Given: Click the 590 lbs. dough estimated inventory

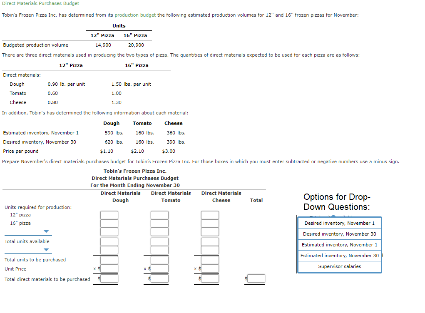Looking at the screenshot, I should tap(114, 133).
